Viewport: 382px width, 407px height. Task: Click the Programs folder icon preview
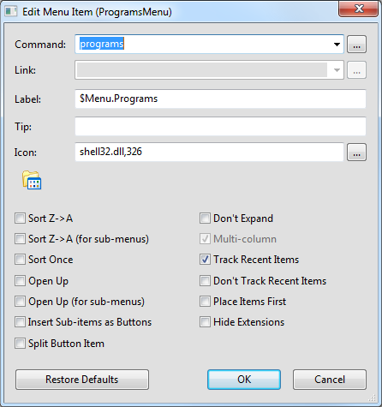click(32, 180)
